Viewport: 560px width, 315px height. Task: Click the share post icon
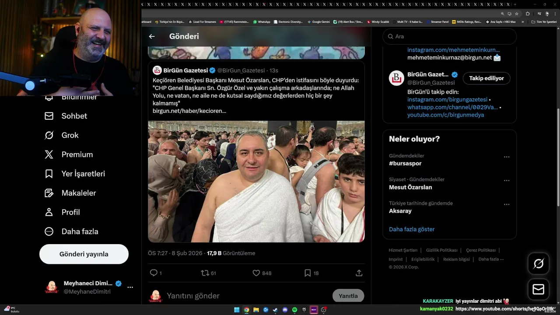point(359,273)
